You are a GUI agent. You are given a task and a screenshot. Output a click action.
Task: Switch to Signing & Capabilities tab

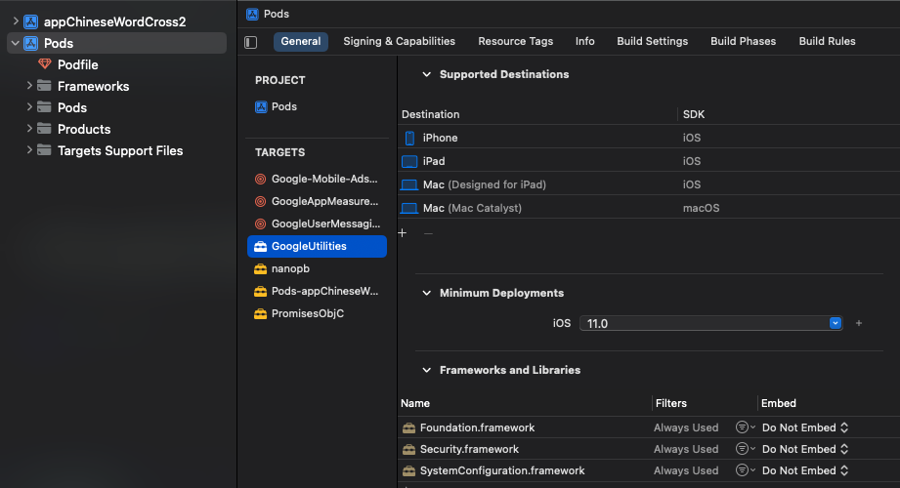pos(399,41)
